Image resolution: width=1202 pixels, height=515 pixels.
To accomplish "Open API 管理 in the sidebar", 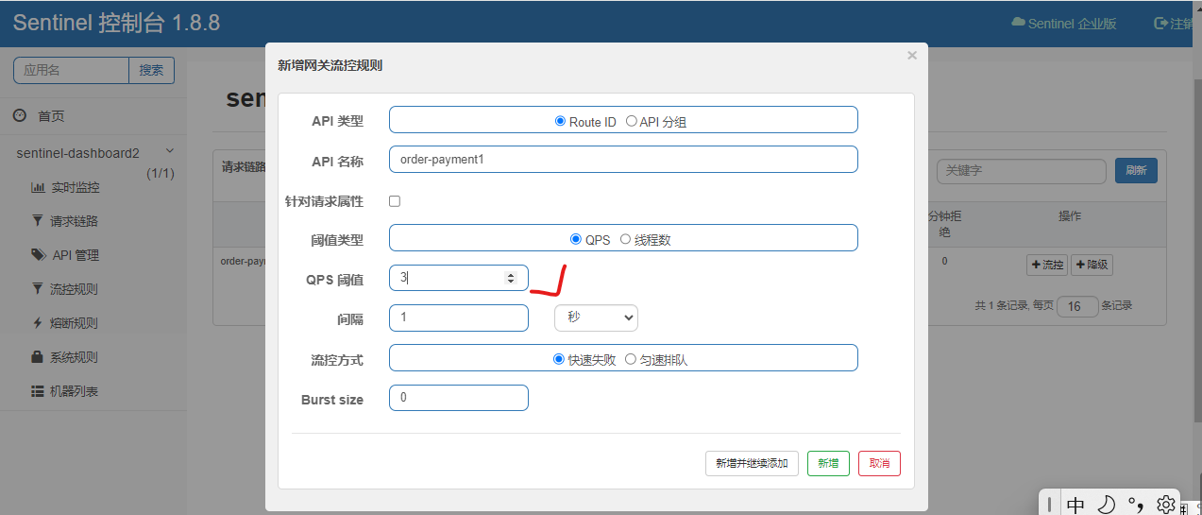I will (x=76, y=255).
